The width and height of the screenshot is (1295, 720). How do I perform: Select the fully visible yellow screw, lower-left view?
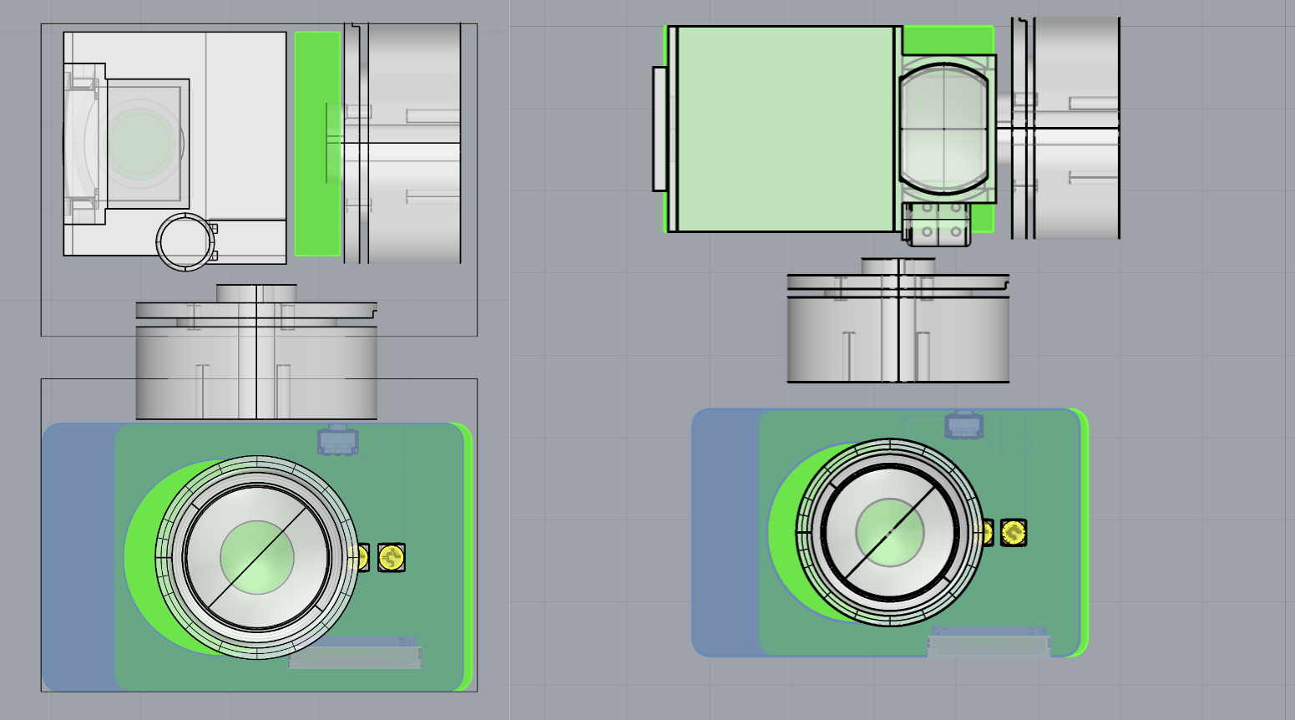pos(392,557)
